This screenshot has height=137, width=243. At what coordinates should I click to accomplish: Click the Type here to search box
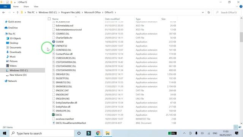(42, 133)
